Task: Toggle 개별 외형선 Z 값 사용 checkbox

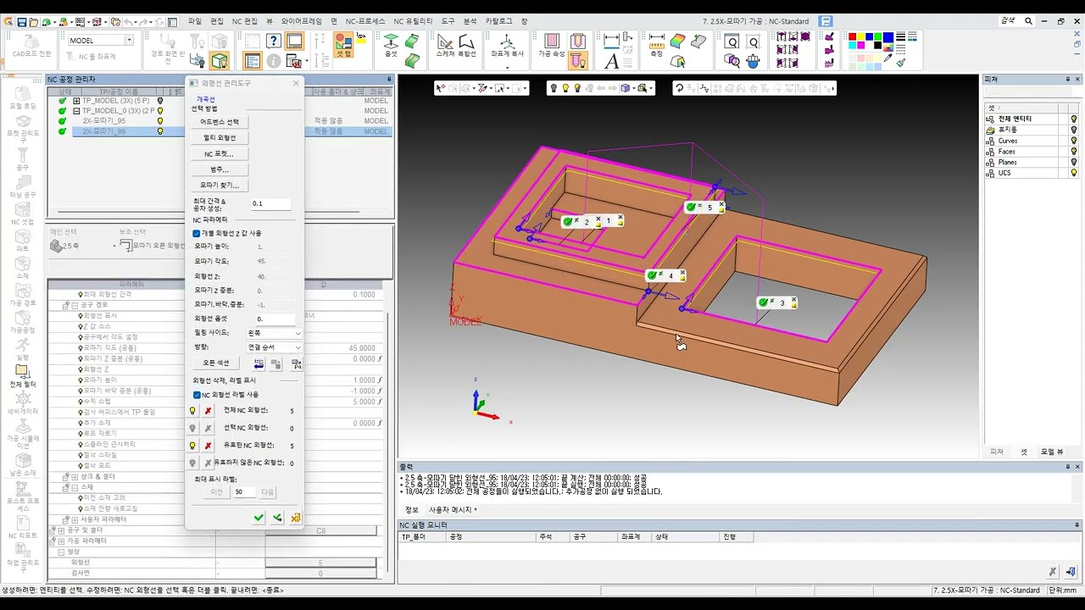Action: point(197,233)
